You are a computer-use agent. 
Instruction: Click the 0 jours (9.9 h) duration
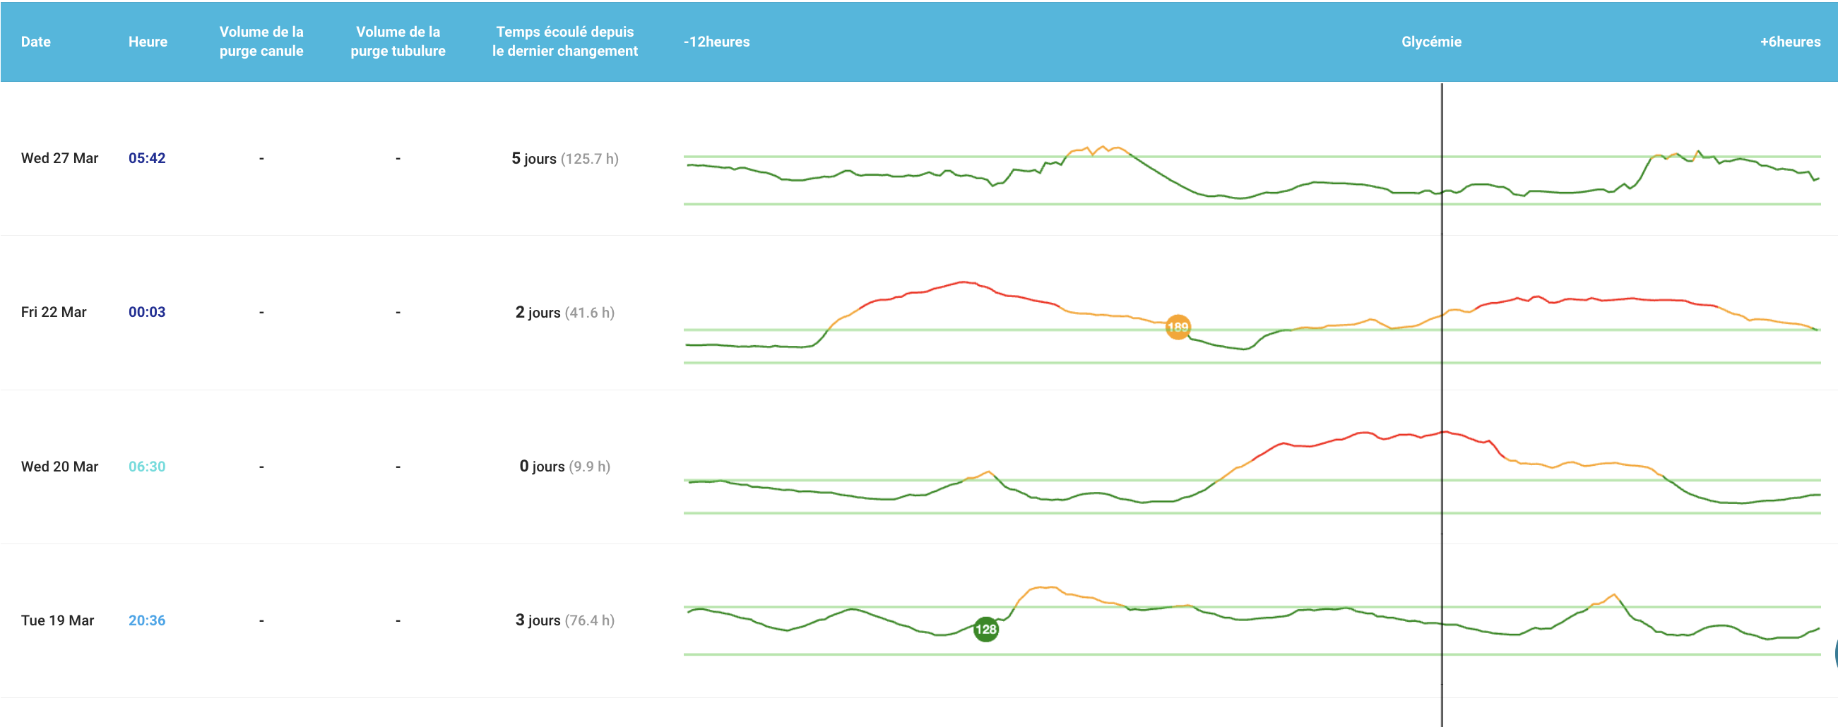coord(565,466)
